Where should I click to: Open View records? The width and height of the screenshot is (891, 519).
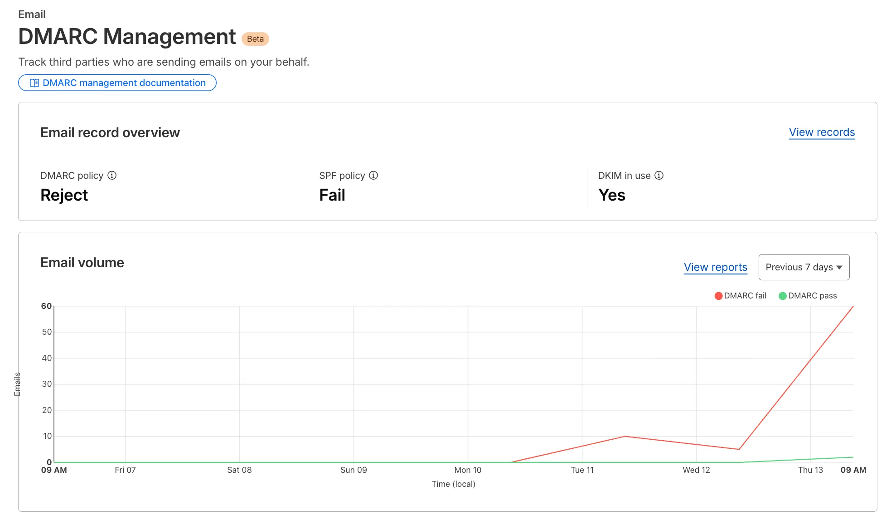tap(821, 132)
